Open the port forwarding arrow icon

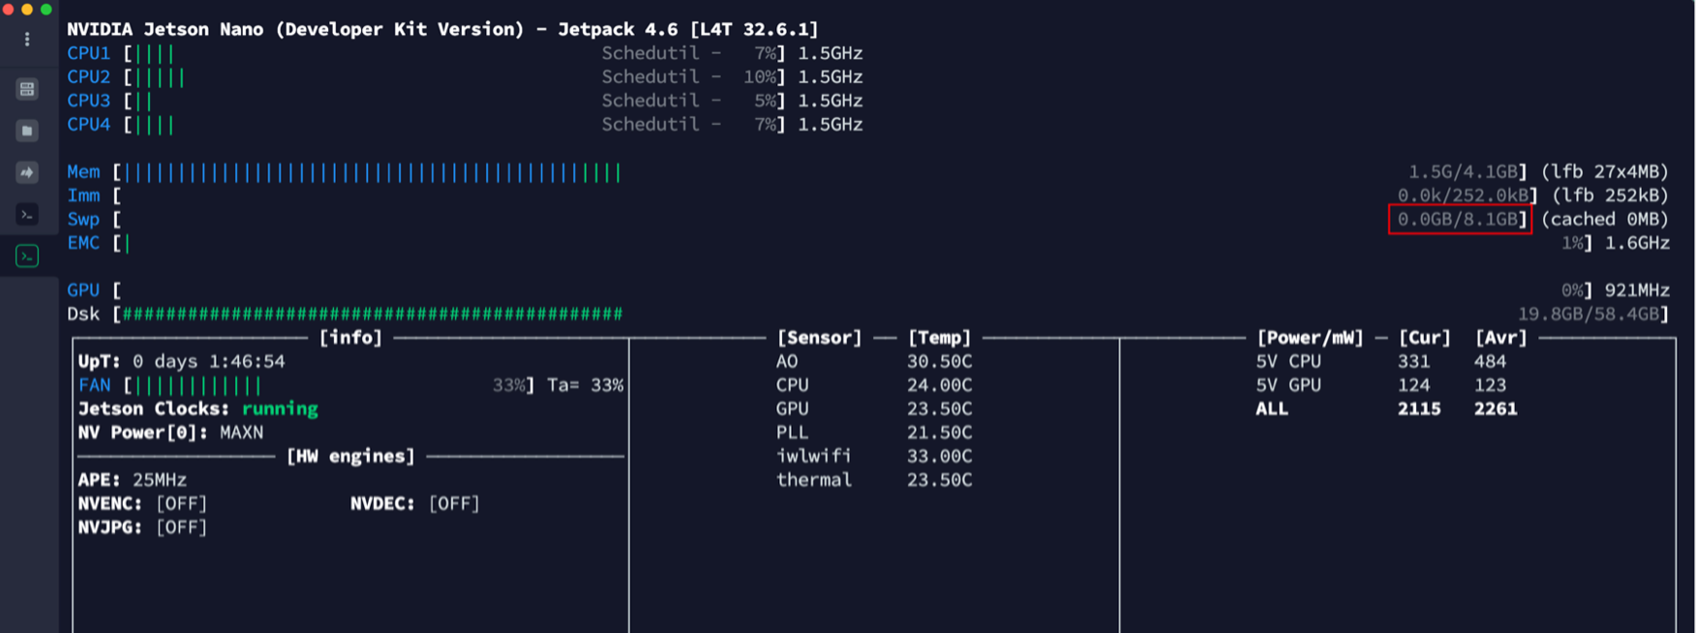click(x=27, y=172)
